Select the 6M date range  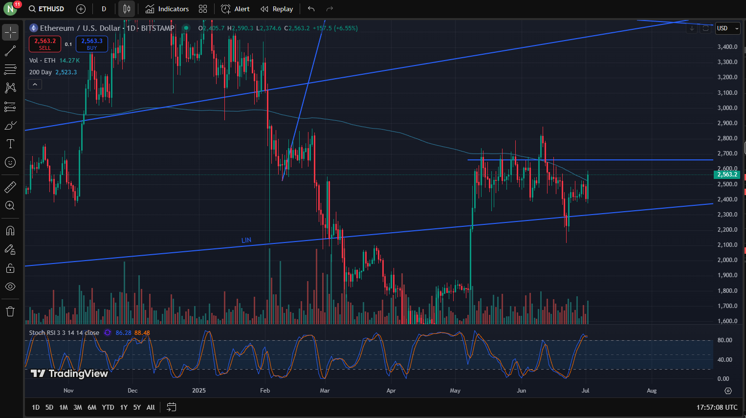pos(92,407)
